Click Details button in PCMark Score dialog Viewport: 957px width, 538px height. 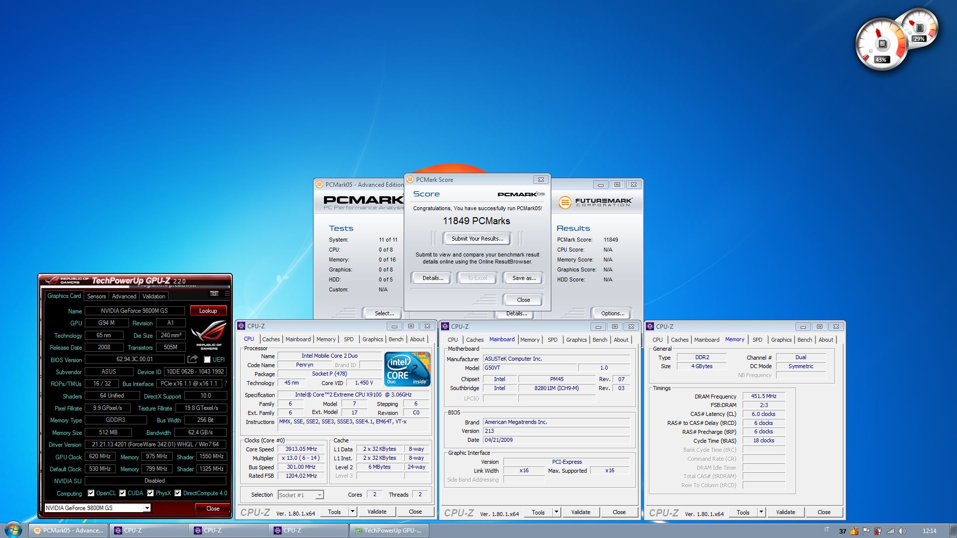[x=433, y=278]
